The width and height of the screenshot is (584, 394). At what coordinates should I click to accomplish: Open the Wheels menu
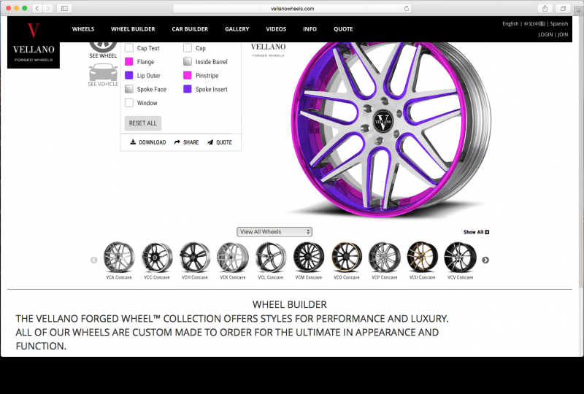(83, 29)
